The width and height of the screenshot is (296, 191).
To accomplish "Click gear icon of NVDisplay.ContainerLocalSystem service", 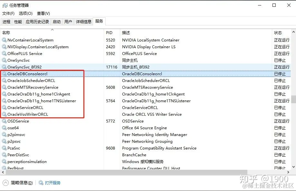I will (x=4, y=47).
